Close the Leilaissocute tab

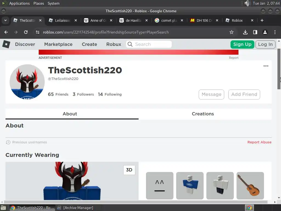(x=76, y=20)
